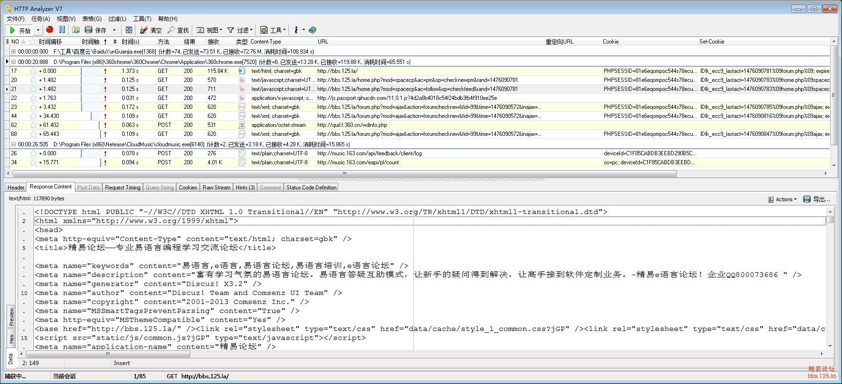The image size is (842, 384).
Task: Toggle the star on request row 22
Action: point(33,98)
